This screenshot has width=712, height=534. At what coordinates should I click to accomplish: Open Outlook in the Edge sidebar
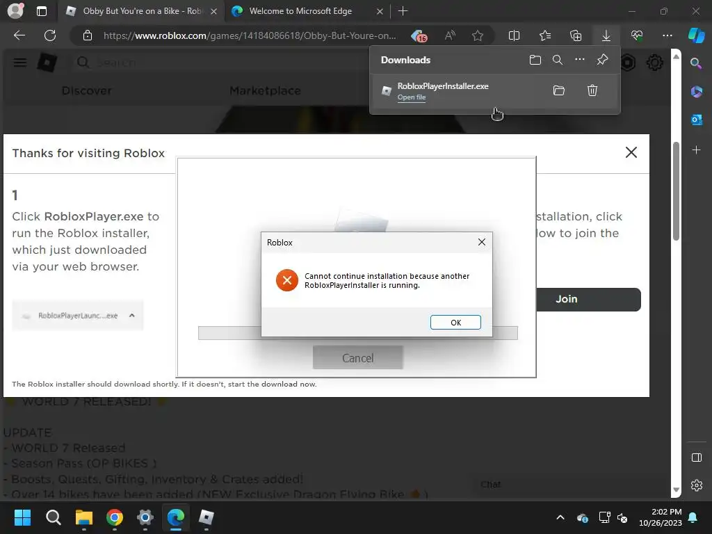pos(696,120)
